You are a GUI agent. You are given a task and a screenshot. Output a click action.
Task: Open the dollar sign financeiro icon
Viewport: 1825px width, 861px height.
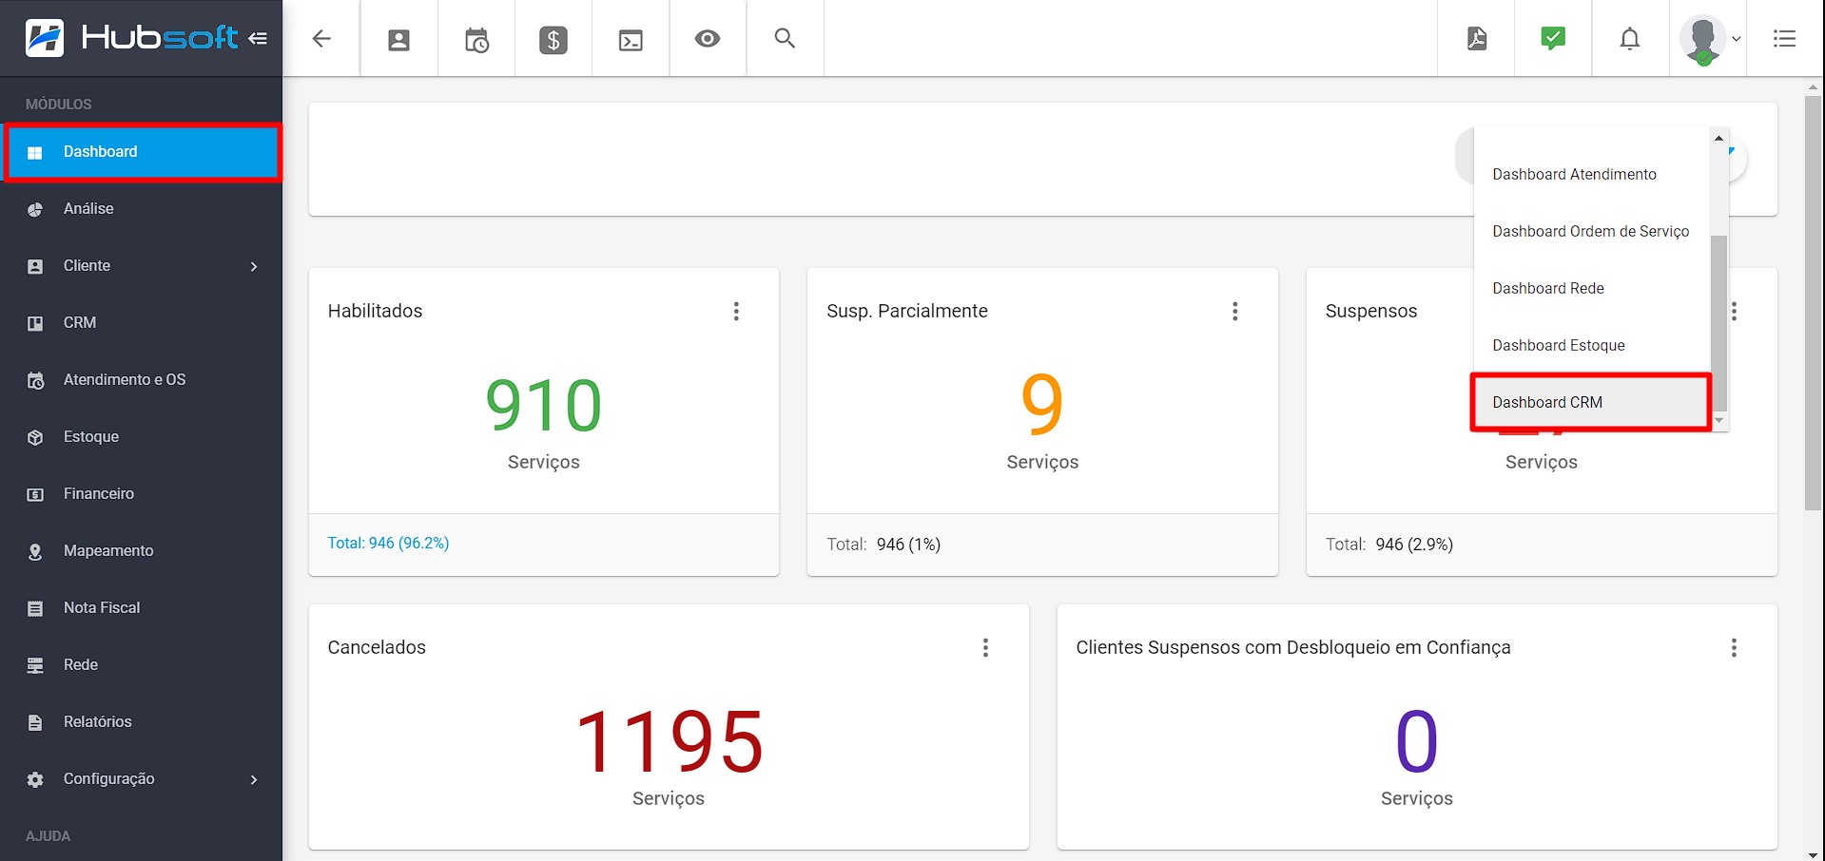(553, 38)
